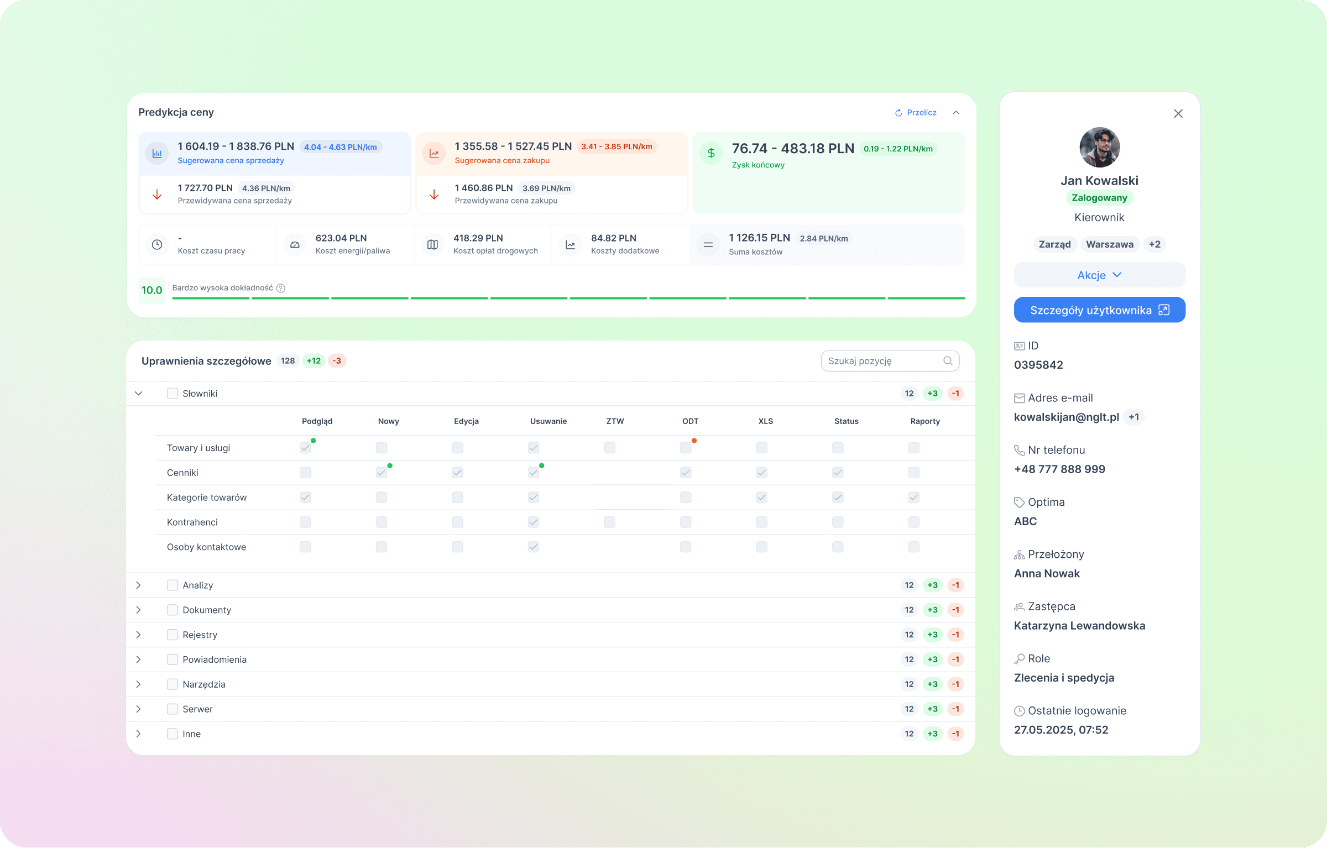Check the Dokumenty group checkbox
1327x848 pixels.
tap(173, 610)
